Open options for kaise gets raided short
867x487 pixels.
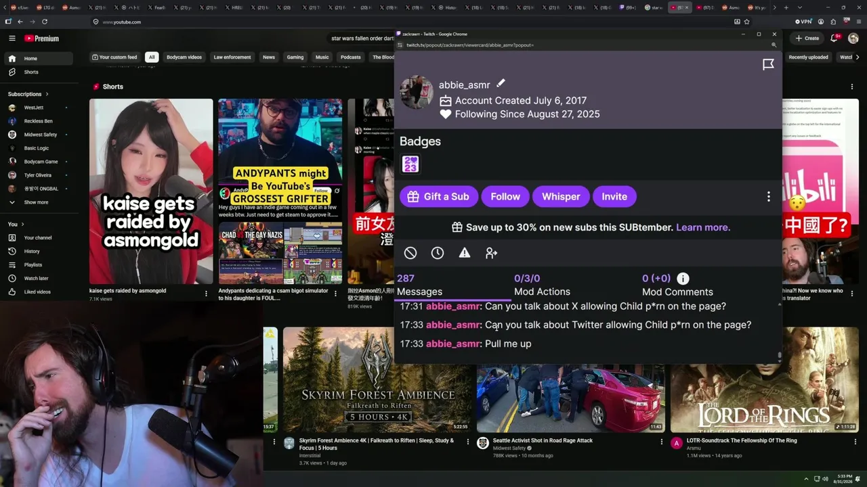[x=206, y=294]
